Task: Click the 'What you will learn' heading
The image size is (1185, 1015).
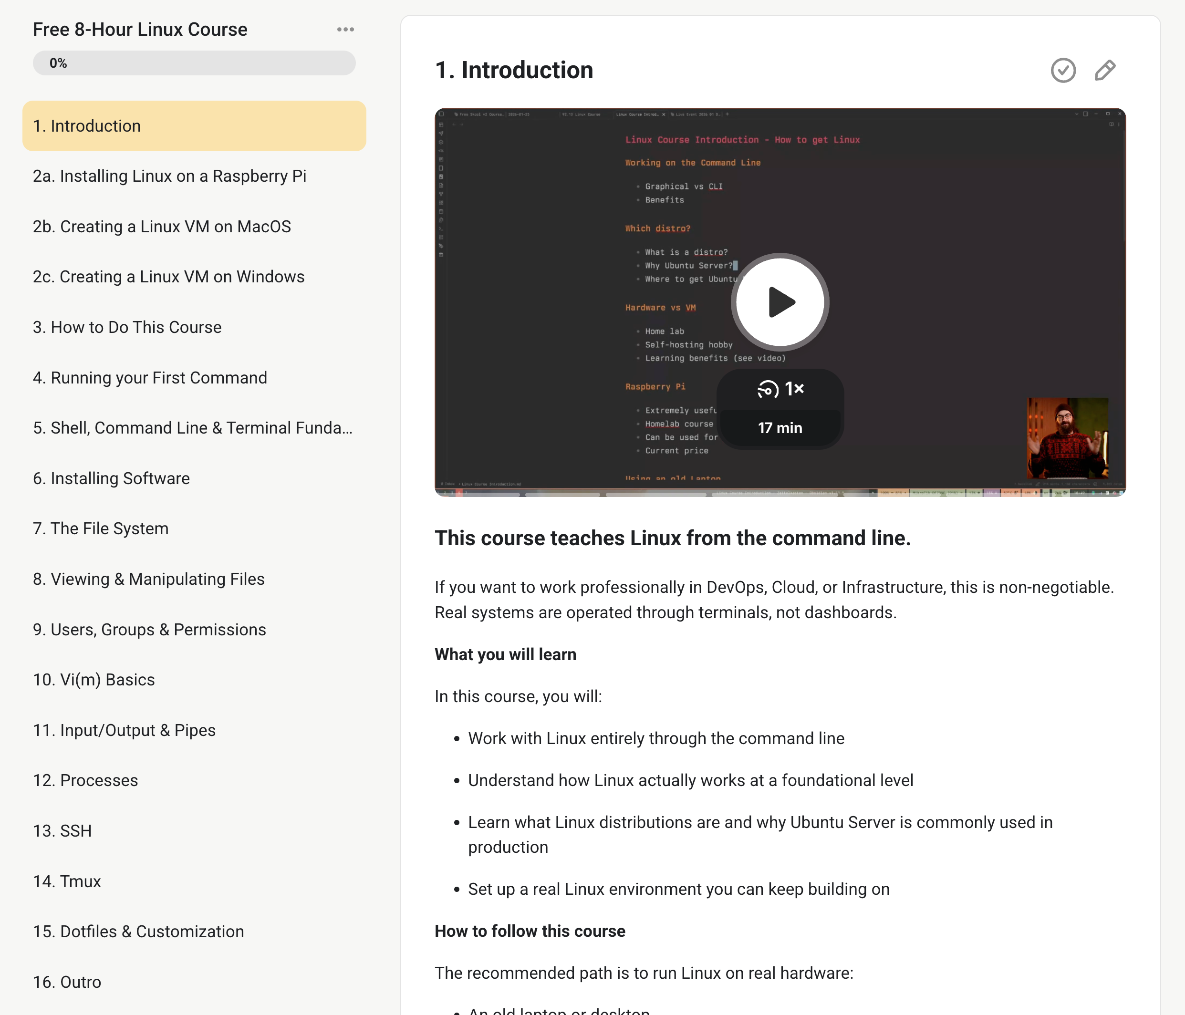Action: [506, 654]
